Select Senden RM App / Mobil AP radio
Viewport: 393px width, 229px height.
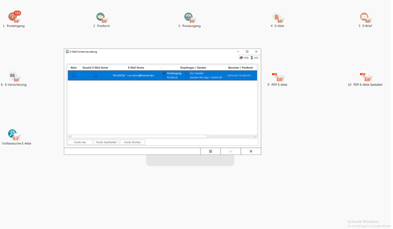pyautogui.click(x=187, y=77)
